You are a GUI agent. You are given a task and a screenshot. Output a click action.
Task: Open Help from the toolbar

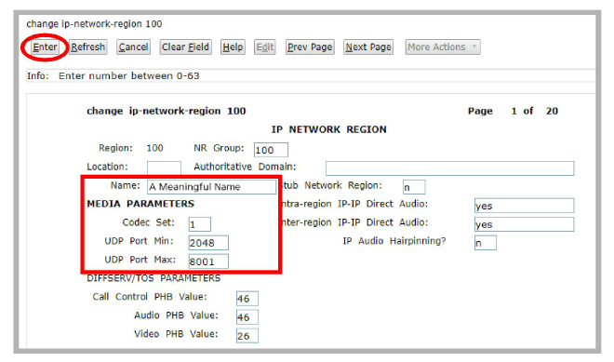[233, 47]
